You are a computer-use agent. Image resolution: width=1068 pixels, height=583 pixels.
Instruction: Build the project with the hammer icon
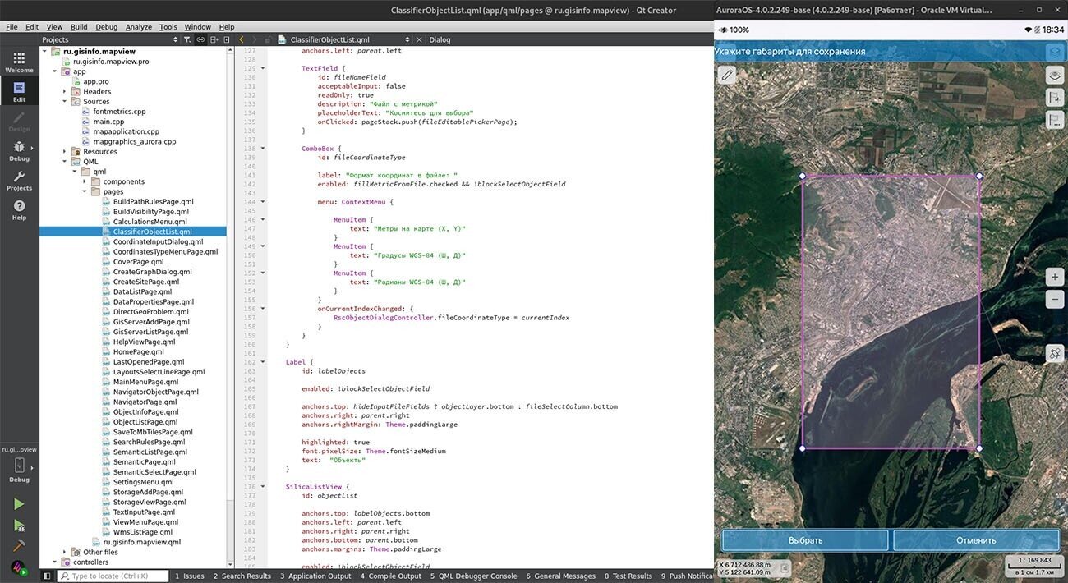(x=19, y=546)
